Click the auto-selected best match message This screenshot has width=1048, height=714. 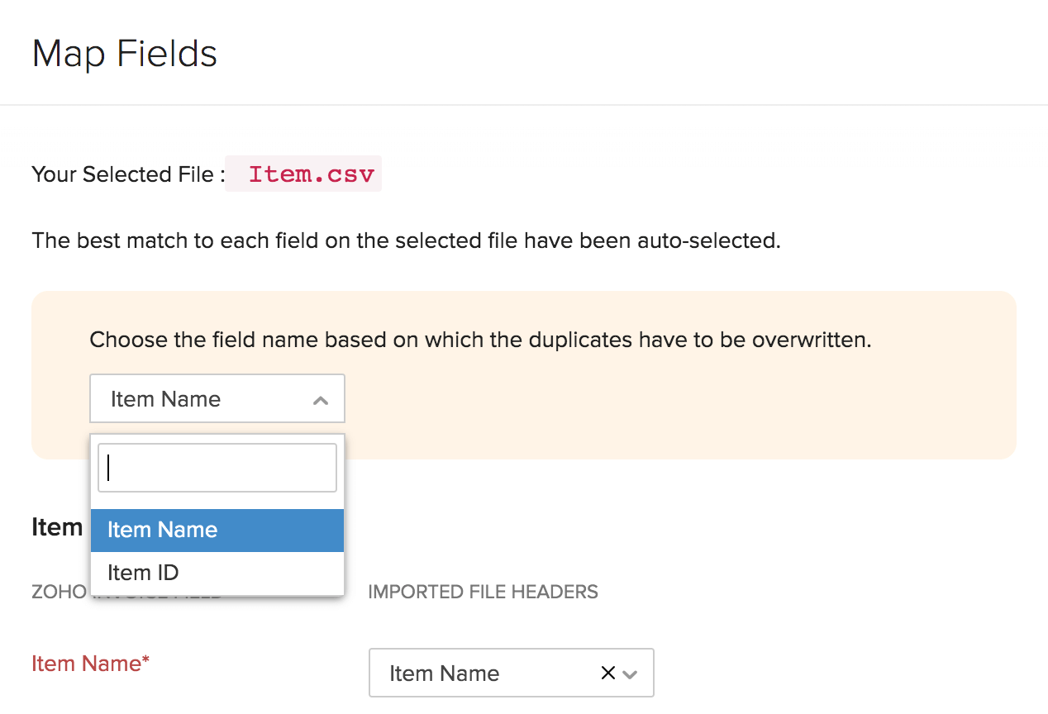[406, 241]
